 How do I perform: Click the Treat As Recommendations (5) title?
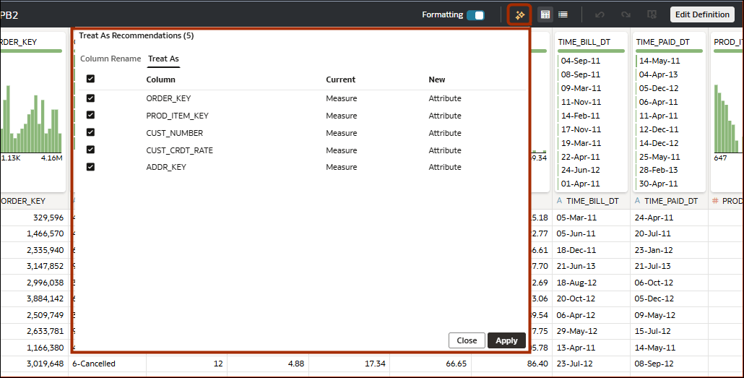137,35
